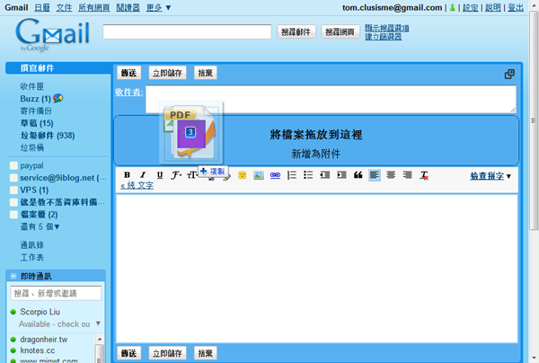Click in the message body area

click(x=317, y=269)
